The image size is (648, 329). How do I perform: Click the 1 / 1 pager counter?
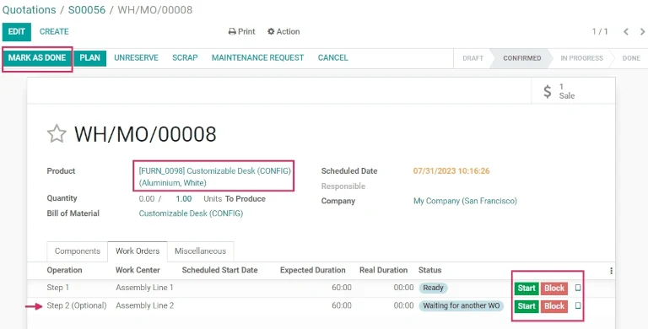point(600,32)
